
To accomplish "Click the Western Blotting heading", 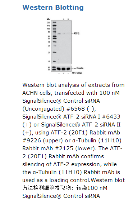I will tap(53, 8).
